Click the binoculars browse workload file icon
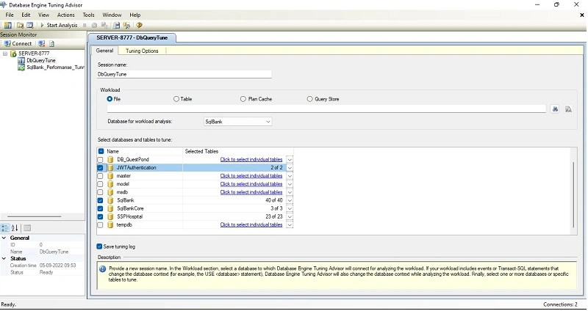588x311 pixels. (x=555, y=109)
